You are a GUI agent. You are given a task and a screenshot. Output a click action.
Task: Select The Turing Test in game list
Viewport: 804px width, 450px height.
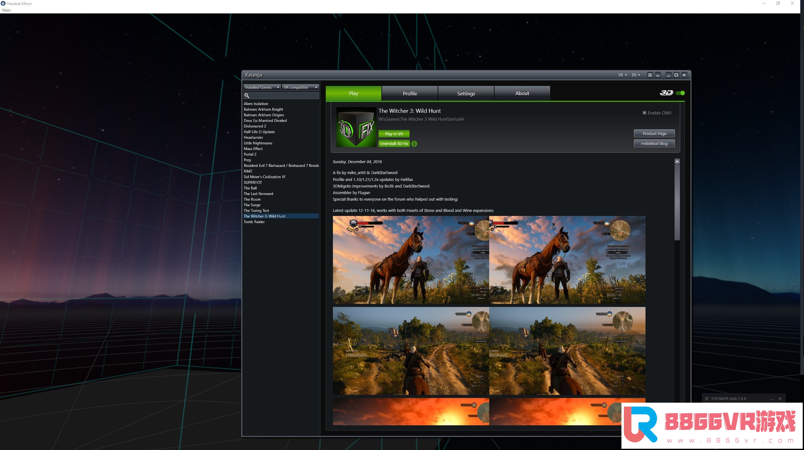pyautogui.click(x=281, y=211)
